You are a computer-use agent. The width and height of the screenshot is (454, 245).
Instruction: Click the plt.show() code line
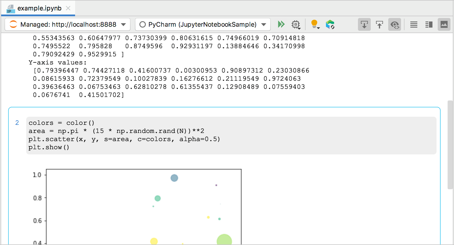pyautogui.click(x=49, y=147)
